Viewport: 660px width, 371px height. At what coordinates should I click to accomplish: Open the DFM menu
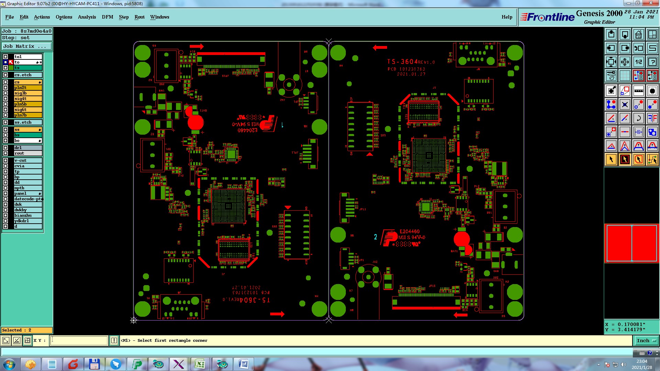[107, 17]
